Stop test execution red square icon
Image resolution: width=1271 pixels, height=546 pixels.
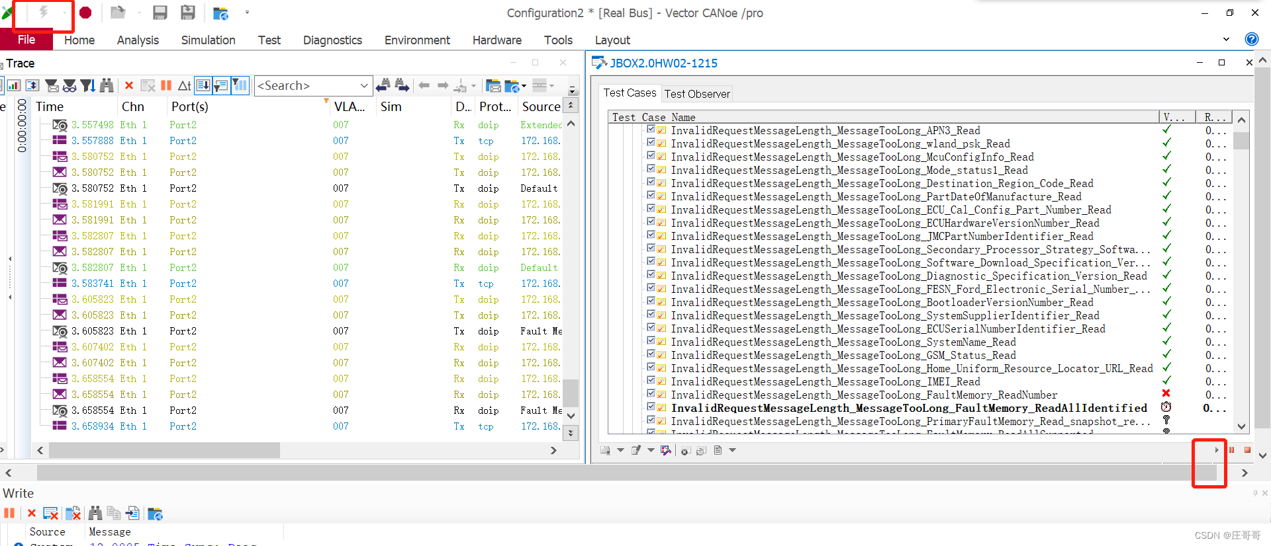click(x=1247, y=450)
